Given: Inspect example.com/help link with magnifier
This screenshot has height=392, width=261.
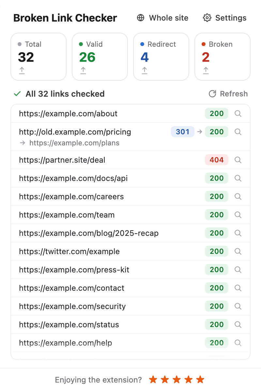Looking at the screenshot, I should pos(238,343).
